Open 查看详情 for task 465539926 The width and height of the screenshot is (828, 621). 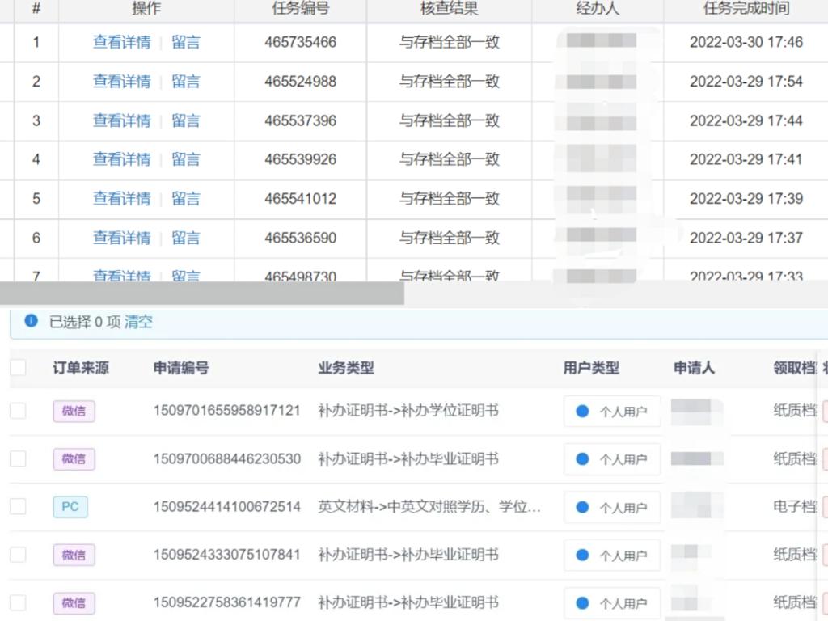coord(121,159)
